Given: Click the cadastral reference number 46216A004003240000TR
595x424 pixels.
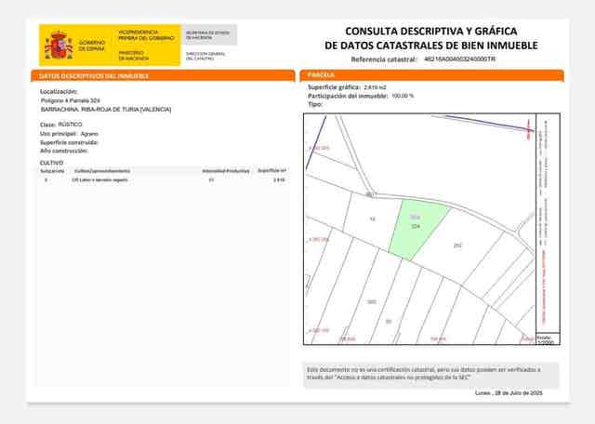Looking at the screenshot, I should tap(459, 59).
